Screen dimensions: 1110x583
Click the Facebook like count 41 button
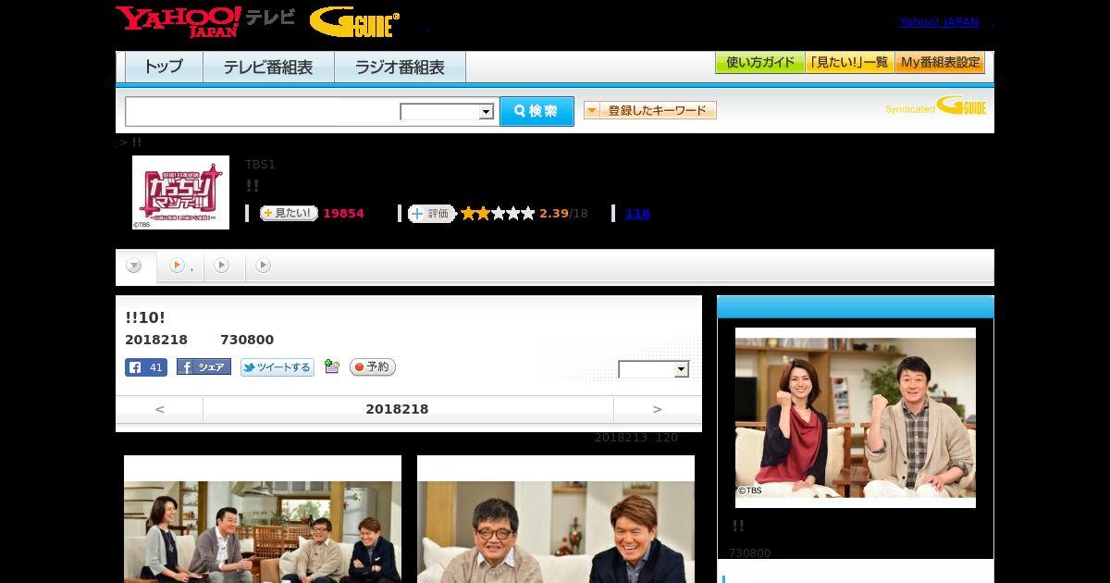click(146, 367)
